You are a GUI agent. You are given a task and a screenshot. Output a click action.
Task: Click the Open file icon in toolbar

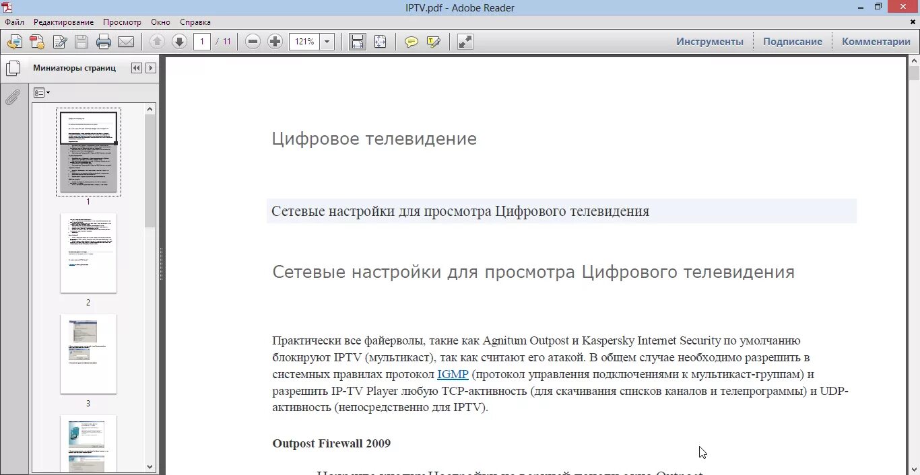(15, 42)
